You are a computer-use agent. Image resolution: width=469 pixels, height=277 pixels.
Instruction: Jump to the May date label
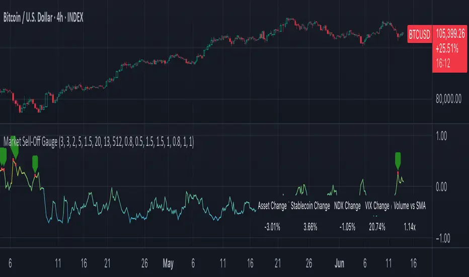(168, 262)
